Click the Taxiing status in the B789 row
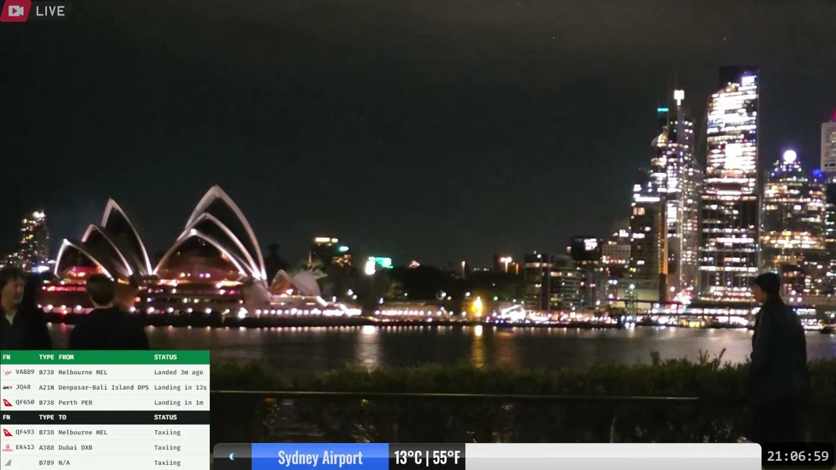This screenshot has height=470, width=836. (167, 463)
